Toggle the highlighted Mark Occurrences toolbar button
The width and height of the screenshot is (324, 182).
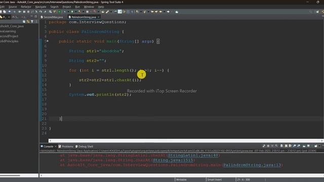(120, 12)
